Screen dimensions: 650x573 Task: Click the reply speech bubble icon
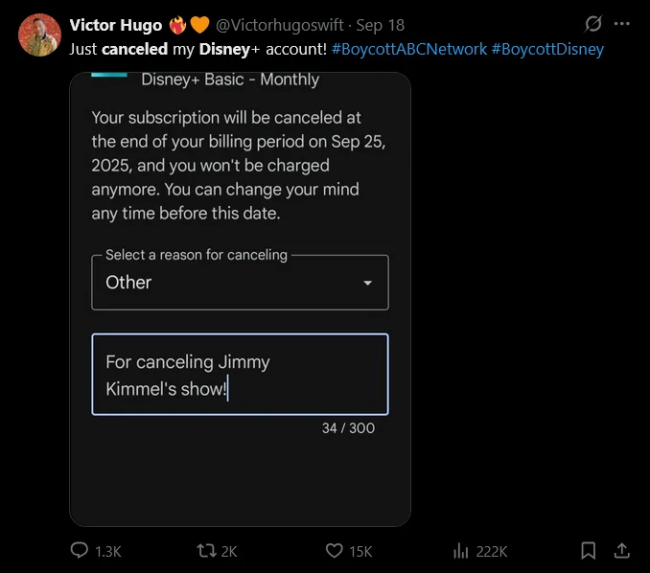pyautogui.click(x=80, y=551)
